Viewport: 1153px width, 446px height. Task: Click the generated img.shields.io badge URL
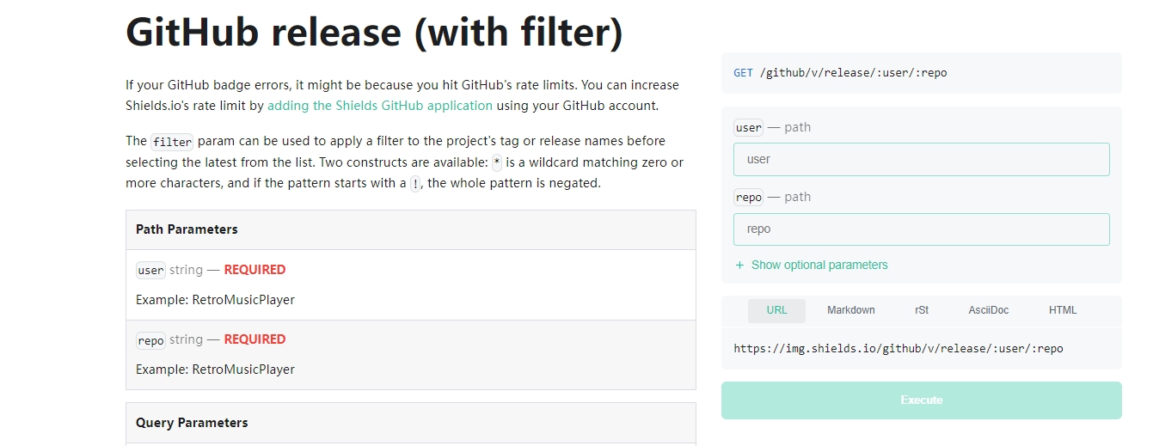(x=898, y=349)
